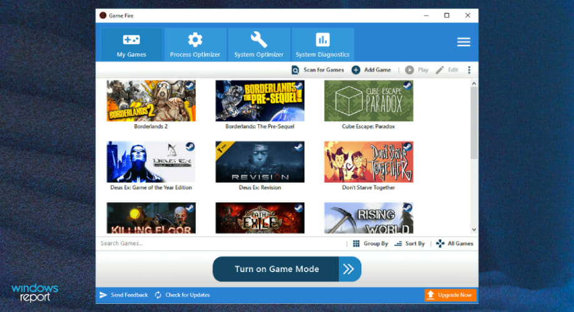Select the Don't Starve Together thumbnail
Image resolution: width=574 pixels, height=312 pixels.
tap(369, 162)
